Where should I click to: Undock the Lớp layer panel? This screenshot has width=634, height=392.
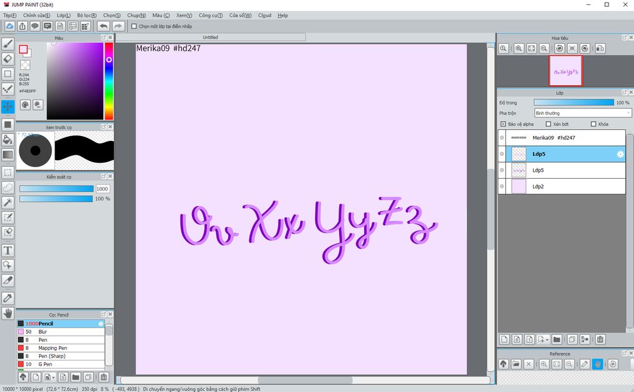point(624,93)
